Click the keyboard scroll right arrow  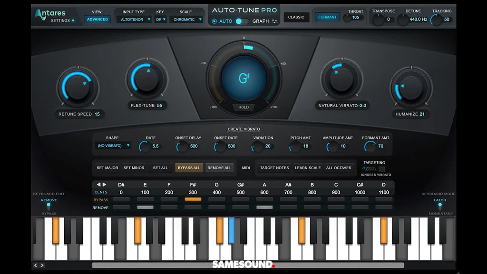click(x=42, y=265)
